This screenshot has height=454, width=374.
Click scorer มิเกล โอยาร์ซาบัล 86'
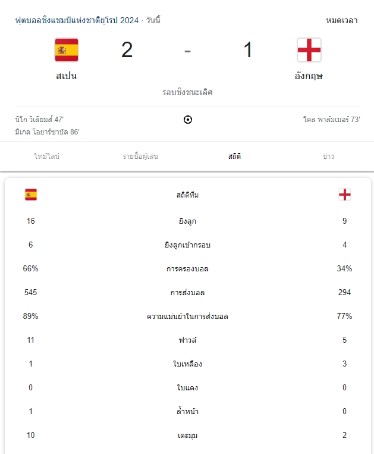48,132
